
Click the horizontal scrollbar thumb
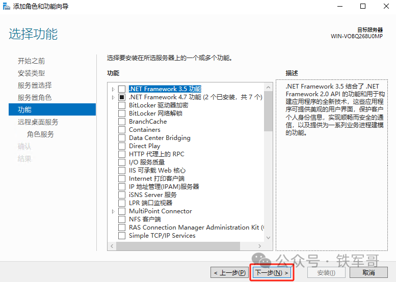[178, 246]
